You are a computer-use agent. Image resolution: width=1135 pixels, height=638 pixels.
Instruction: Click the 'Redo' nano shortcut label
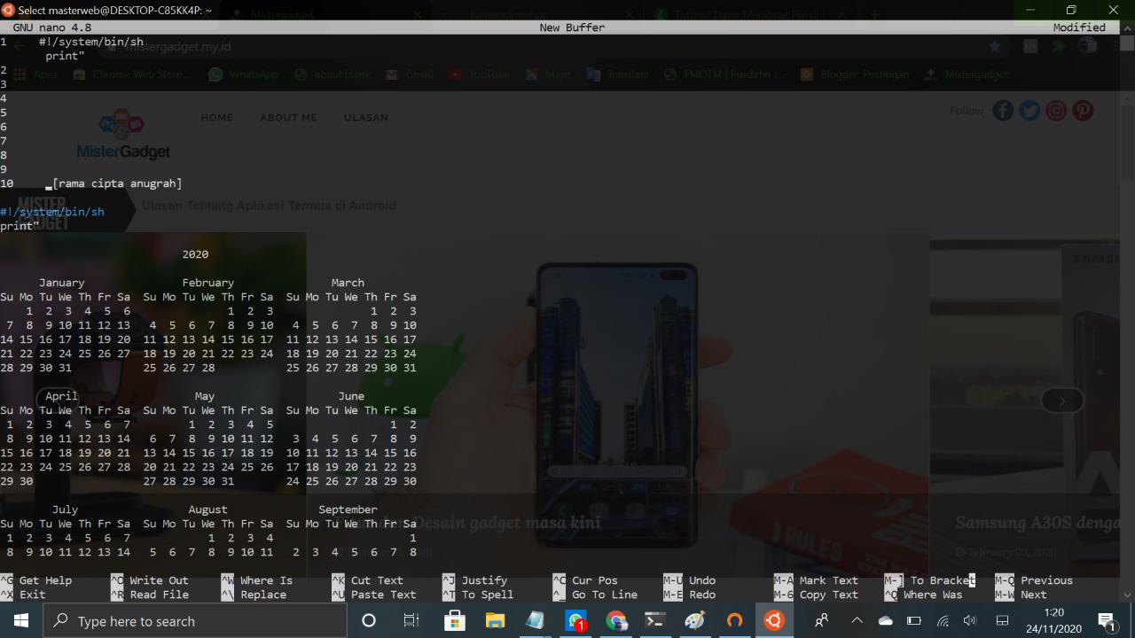(x=701, y=595)
